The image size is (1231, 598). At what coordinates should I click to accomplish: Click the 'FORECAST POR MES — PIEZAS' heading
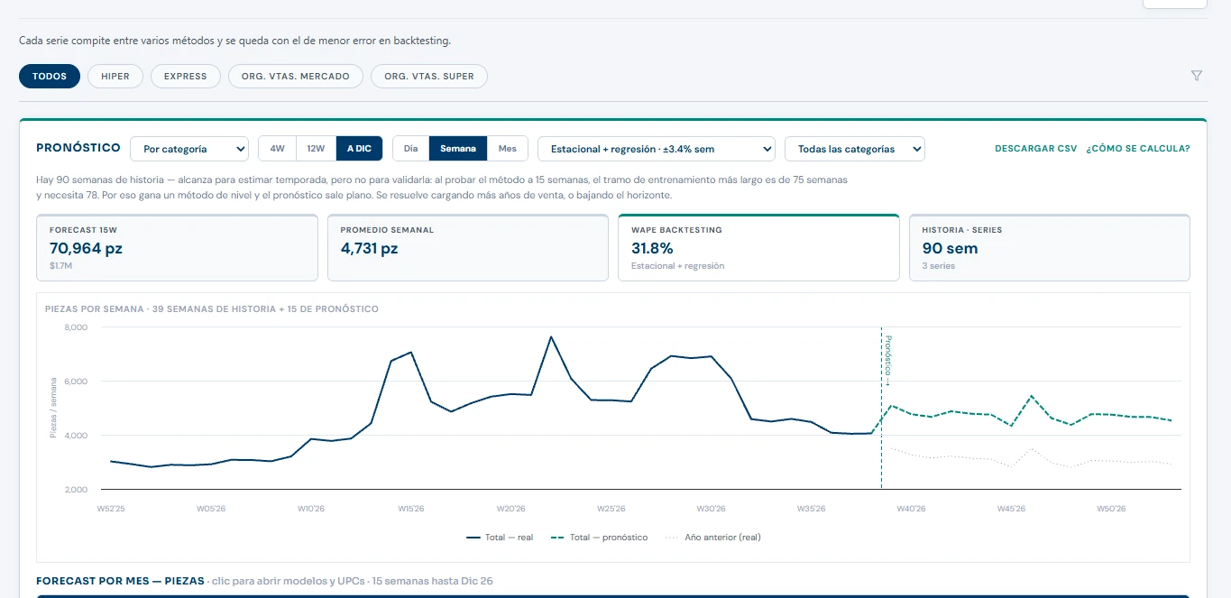click(x=121, y=581)
